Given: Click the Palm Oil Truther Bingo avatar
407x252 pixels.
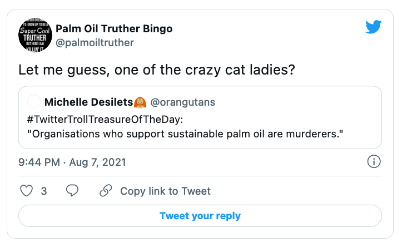Looking at the screenshot, I should [36, 35].
